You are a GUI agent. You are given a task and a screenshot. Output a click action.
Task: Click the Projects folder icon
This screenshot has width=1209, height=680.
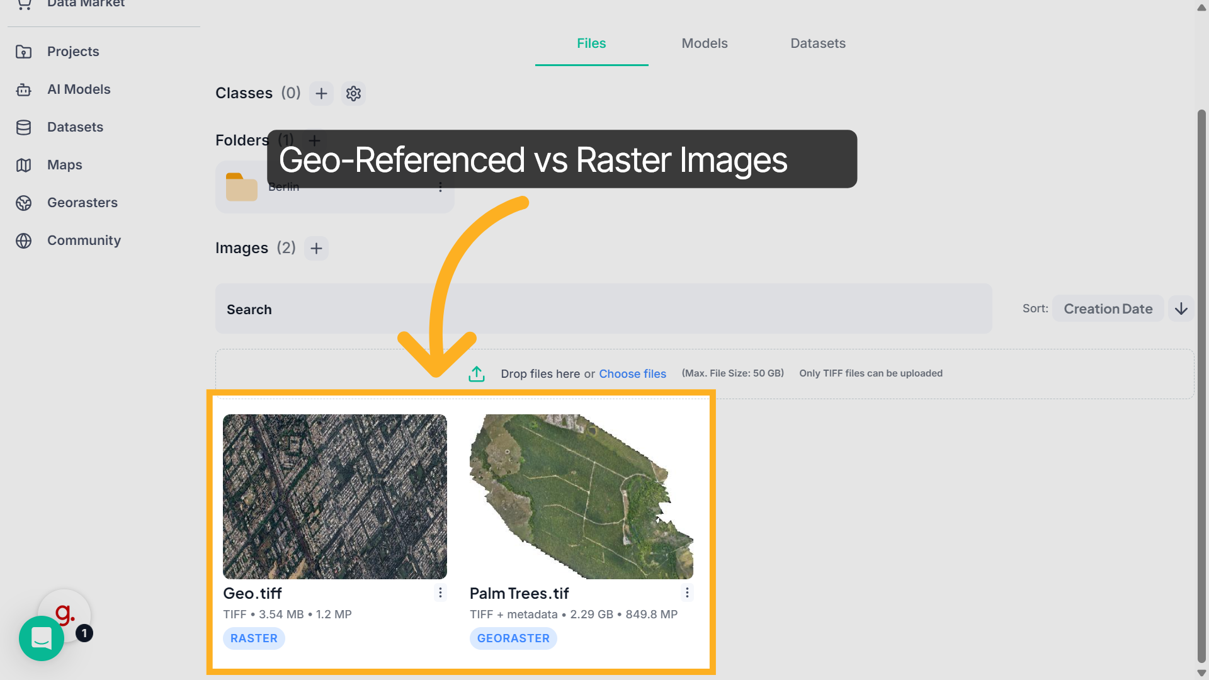tap(24, 52)
